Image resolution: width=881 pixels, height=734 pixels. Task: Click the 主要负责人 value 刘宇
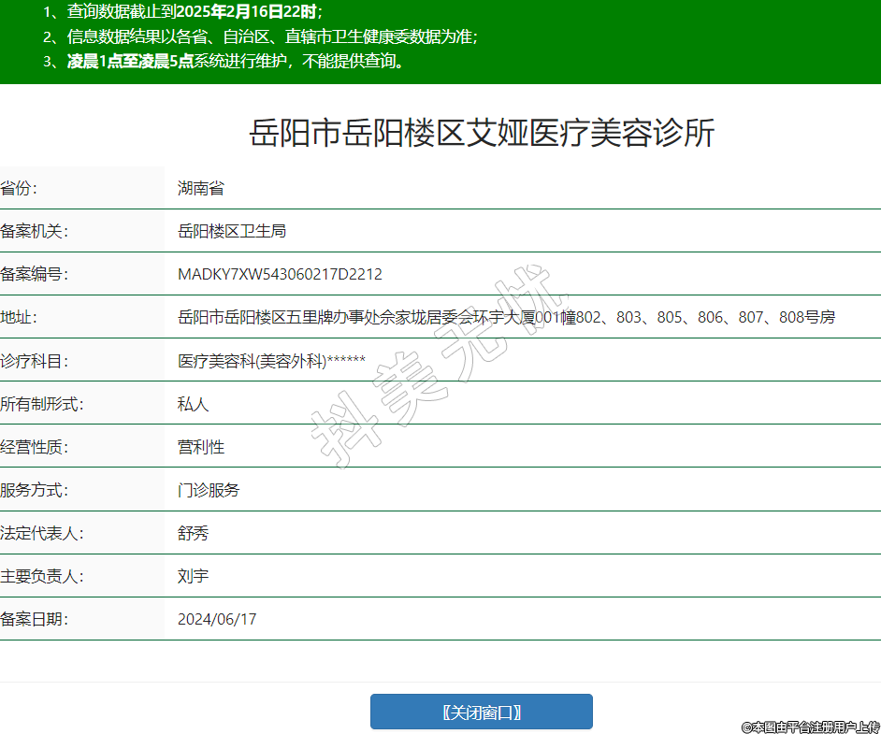click(x=194, y=576)
